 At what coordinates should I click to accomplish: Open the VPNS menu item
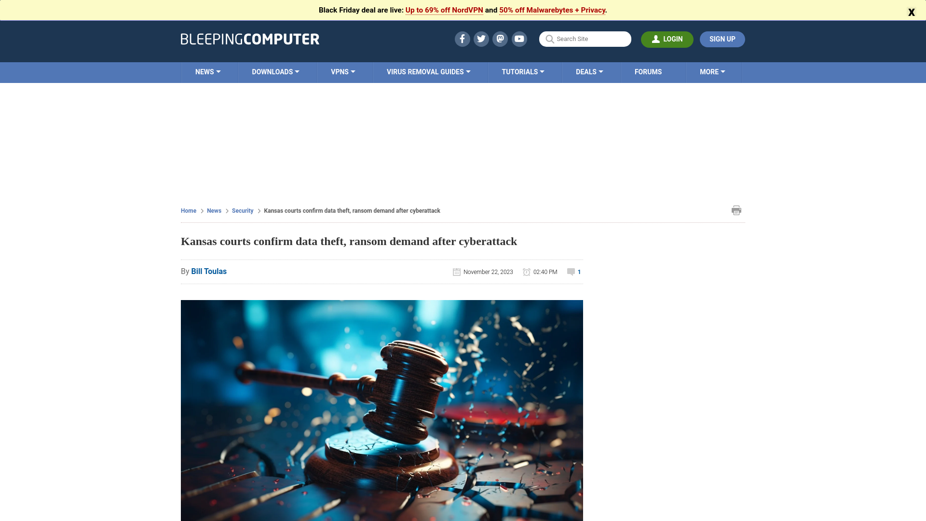pyautogui.click(x=343, y=72)
